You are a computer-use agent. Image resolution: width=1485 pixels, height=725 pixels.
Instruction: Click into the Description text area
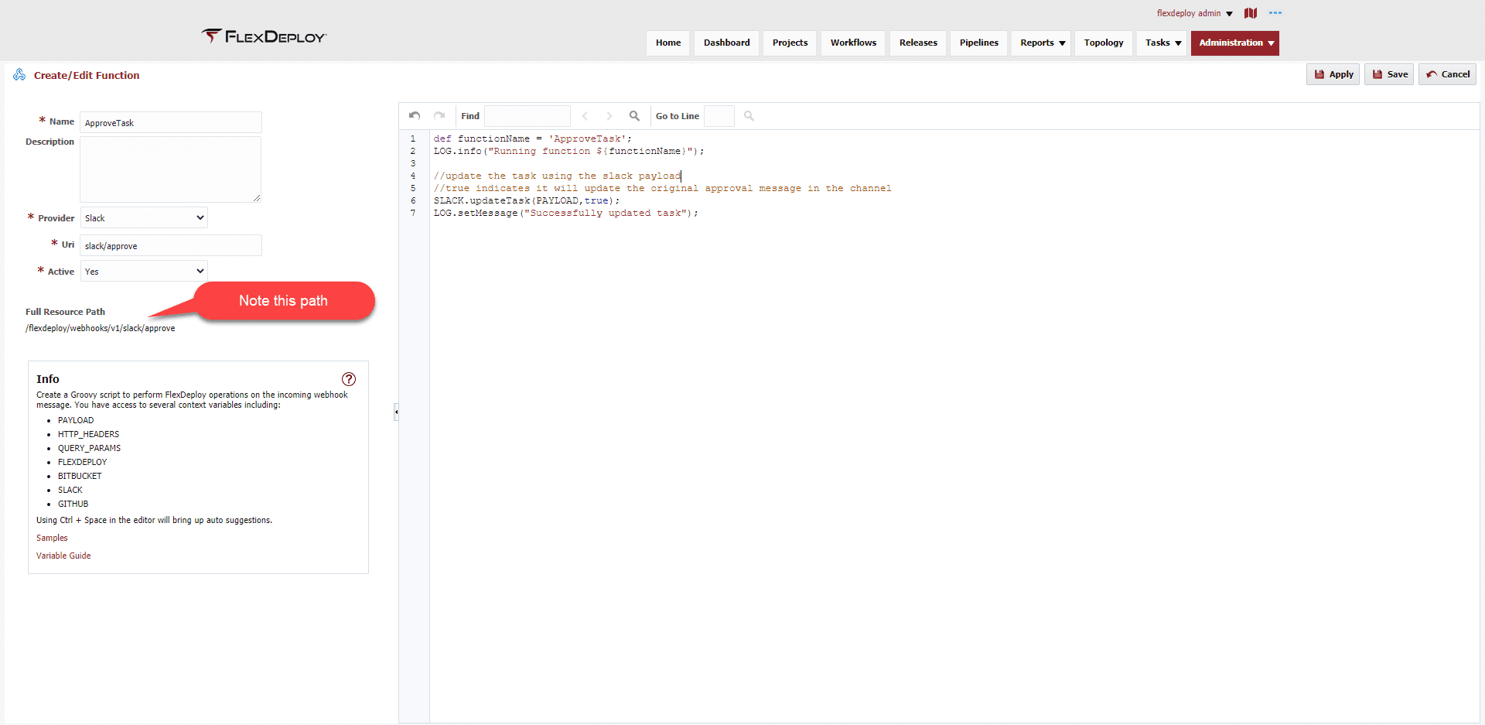(x=171, y=169)
